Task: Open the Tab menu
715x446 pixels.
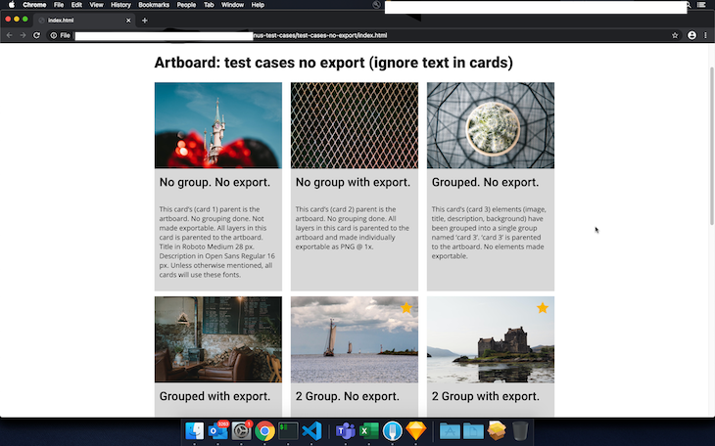Action: (209, 5)
